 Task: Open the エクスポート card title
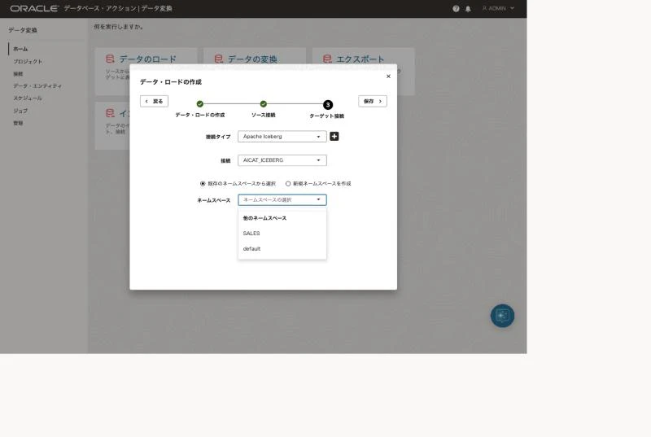tap(360, 59)
